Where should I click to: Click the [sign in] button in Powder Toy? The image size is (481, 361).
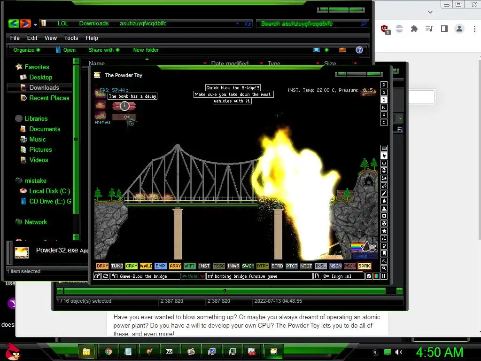343,276
